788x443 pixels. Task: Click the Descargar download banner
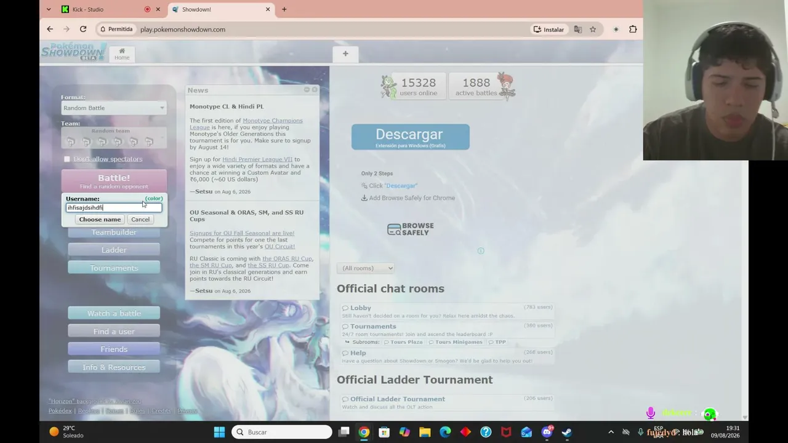(x=411, y=137)
